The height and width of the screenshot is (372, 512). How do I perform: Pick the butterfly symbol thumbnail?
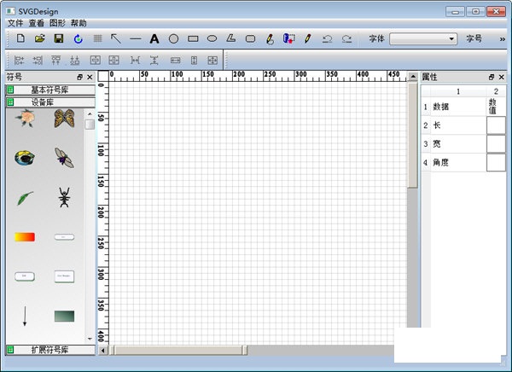coord(64,119)
